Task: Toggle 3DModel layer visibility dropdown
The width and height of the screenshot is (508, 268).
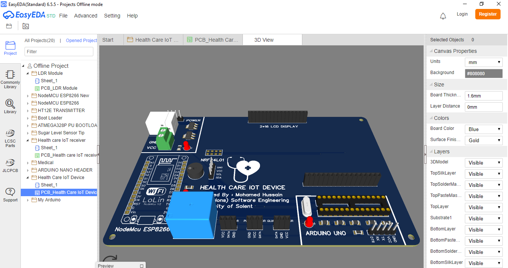Action: point(483,163)
